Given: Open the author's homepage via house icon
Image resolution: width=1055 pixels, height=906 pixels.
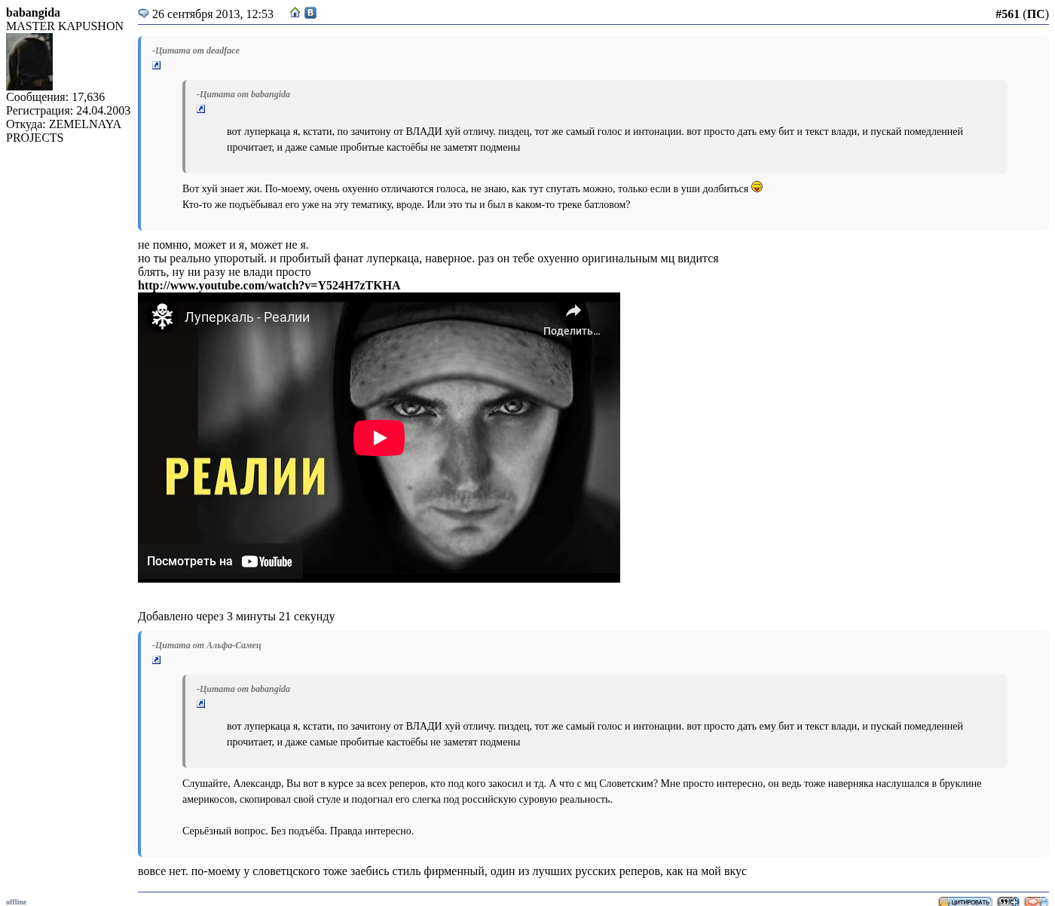Looking at the screenshot, I should coord(295,13).
